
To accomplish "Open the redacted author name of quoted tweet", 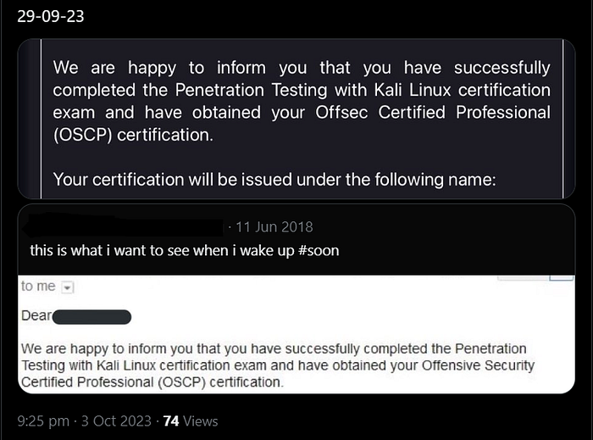I will [x=123, y=226].
